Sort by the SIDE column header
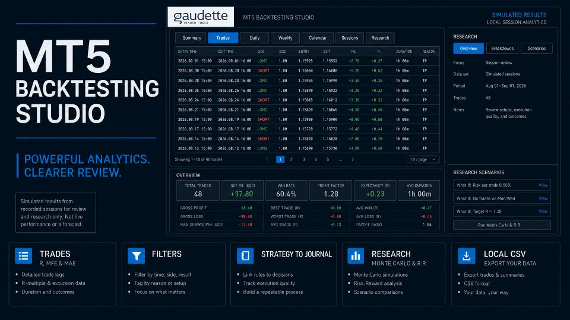Screen dimensions: 570x320 coord(261,52)
